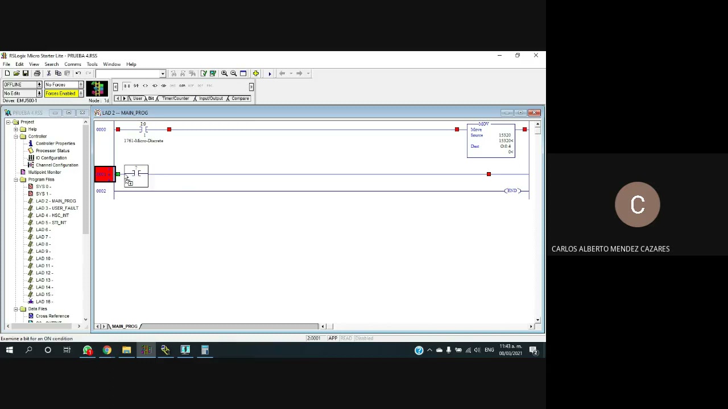This screenshot has width=728, height=409.
Task: Open the Search menu
Action: point(52,64)
